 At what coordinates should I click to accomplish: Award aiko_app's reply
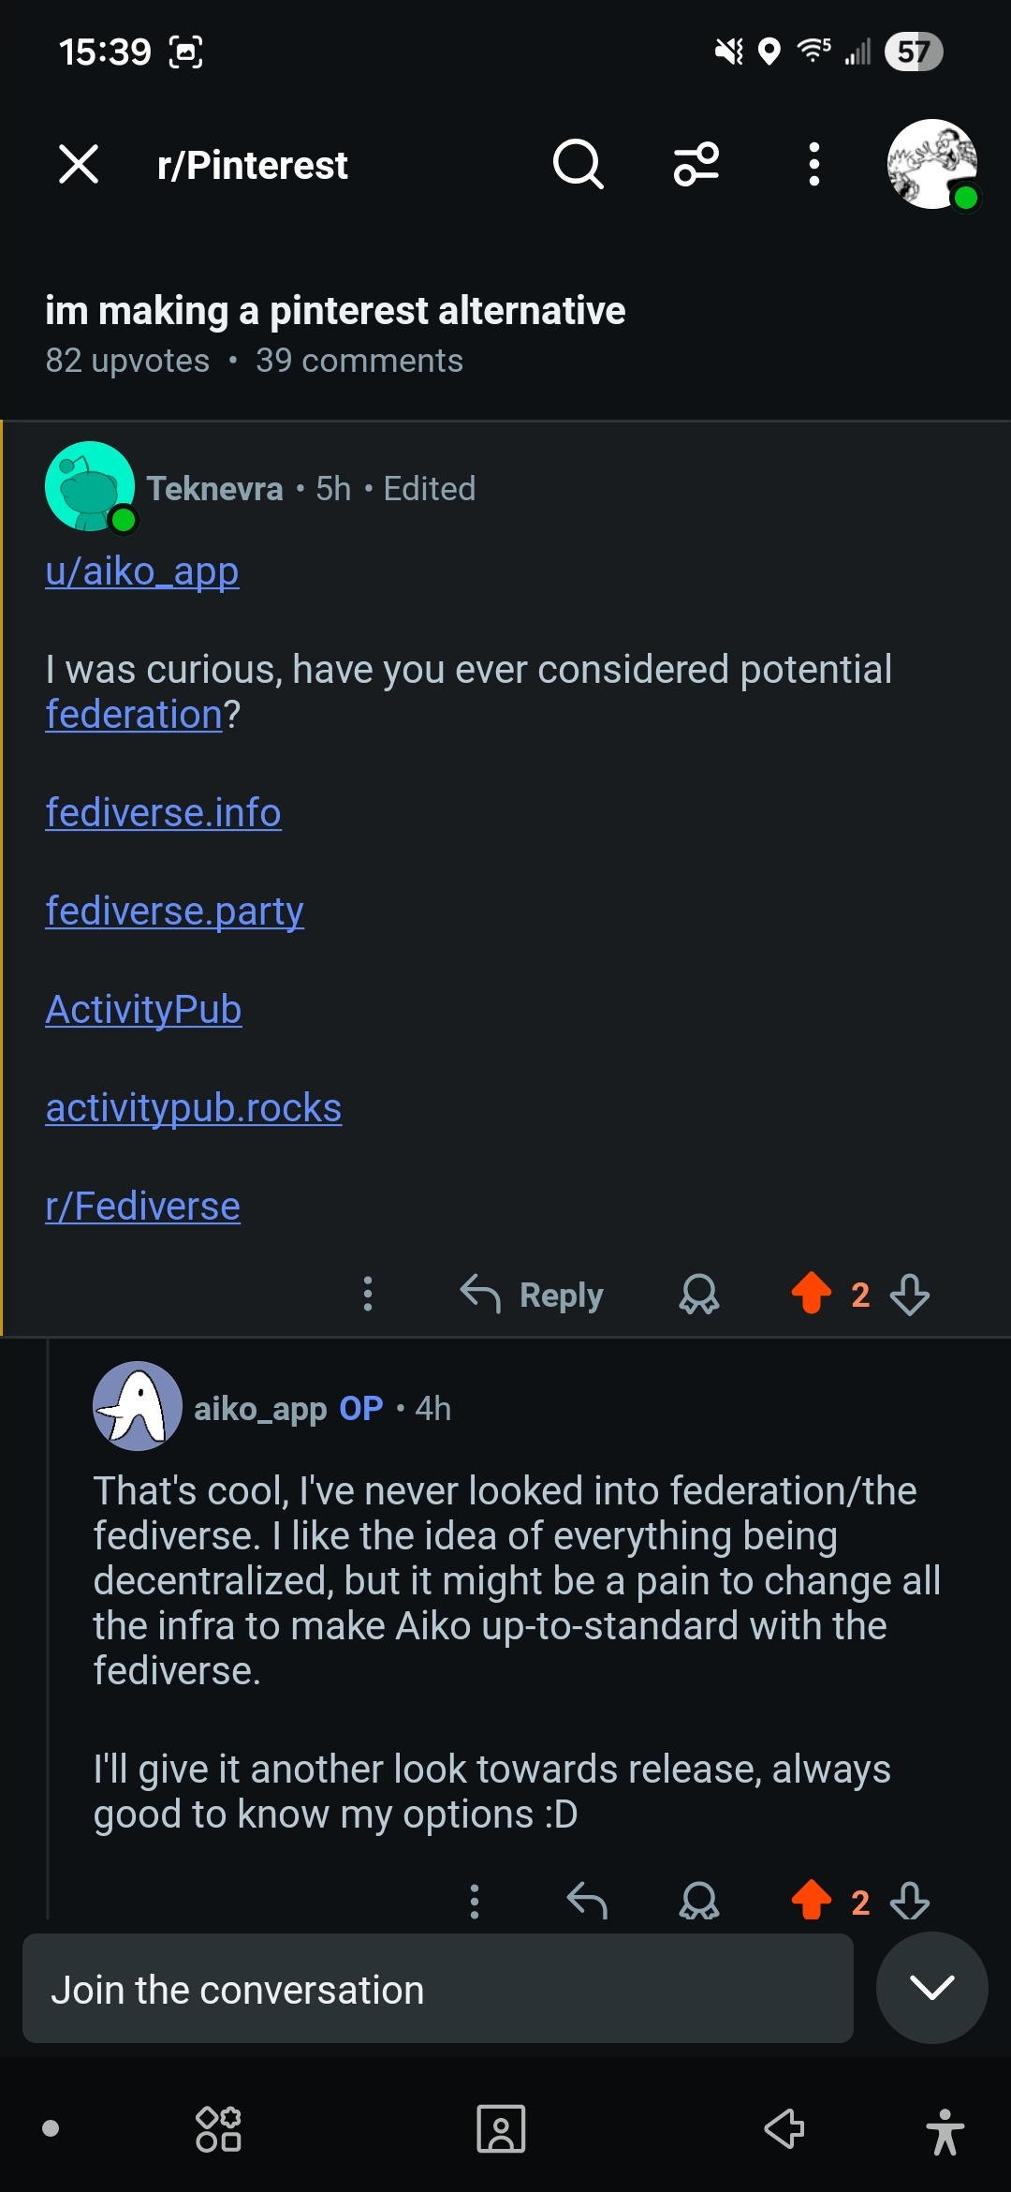[698, 1901]
